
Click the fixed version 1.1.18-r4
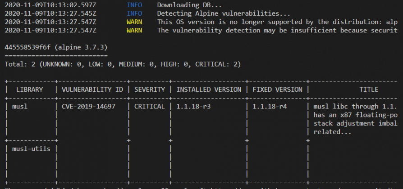[270, 106]
